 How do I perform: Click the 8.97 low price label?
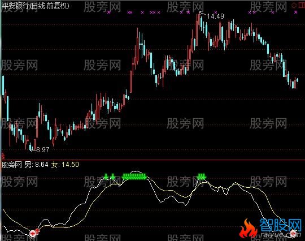[x=43, y=149]
